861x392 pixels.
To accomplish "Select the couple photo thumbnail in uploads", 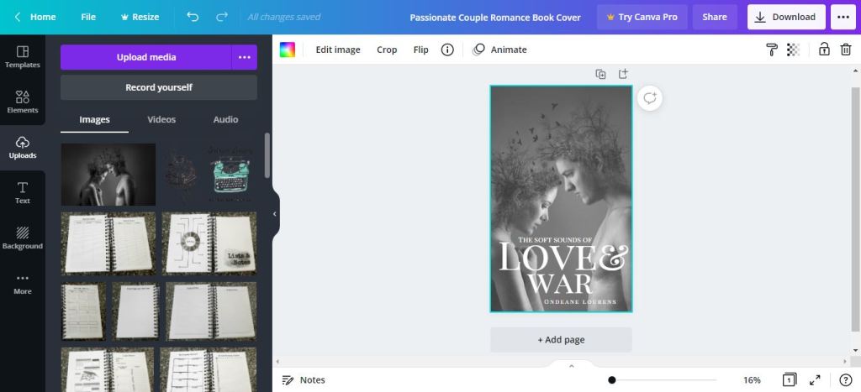I will pyautogui.click(x=108, y=175).
